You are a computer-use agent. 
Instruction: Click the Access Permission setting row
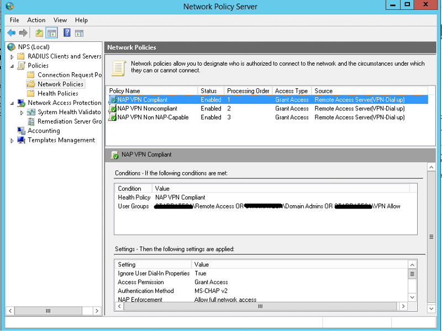tap(261, 282)
